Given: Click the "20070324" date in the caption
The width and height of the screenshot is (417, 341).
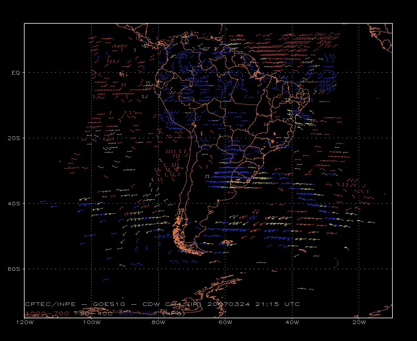Looking at the screenshot, I should [x=229, y=304].
